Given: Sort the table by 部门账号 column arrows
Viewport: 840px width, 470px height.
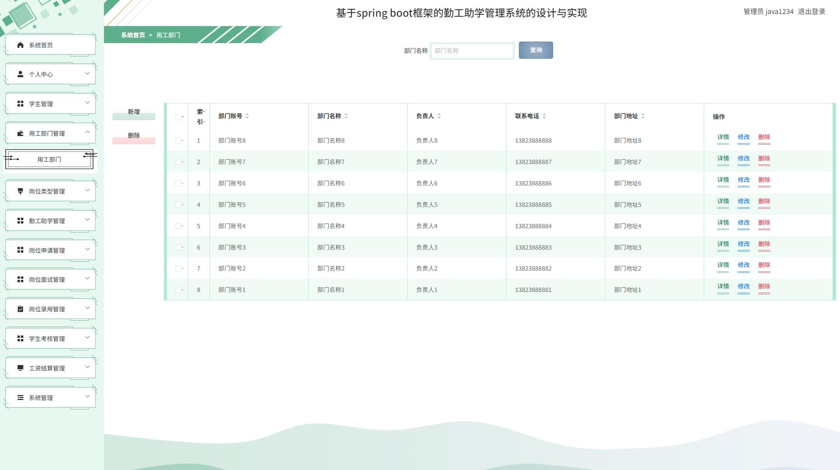Looking at the screenshot, I should (247, 116).
